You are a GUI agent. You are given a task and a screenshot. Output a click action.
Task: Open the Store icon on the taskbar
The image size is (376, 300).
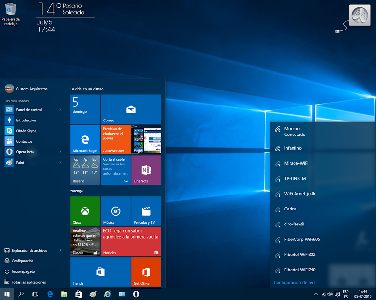click(x=79, y=294)
